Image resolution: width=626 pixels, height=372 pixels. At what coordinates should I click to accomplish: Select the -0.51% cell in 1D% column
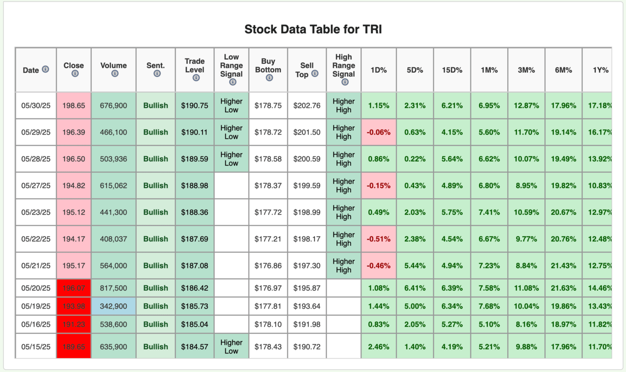[378, 239]
